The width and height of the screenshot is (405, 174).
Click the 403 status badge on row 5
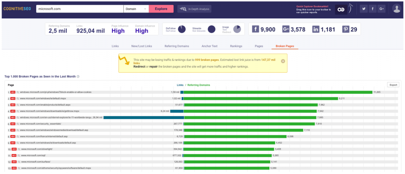[x=13, y=117]
